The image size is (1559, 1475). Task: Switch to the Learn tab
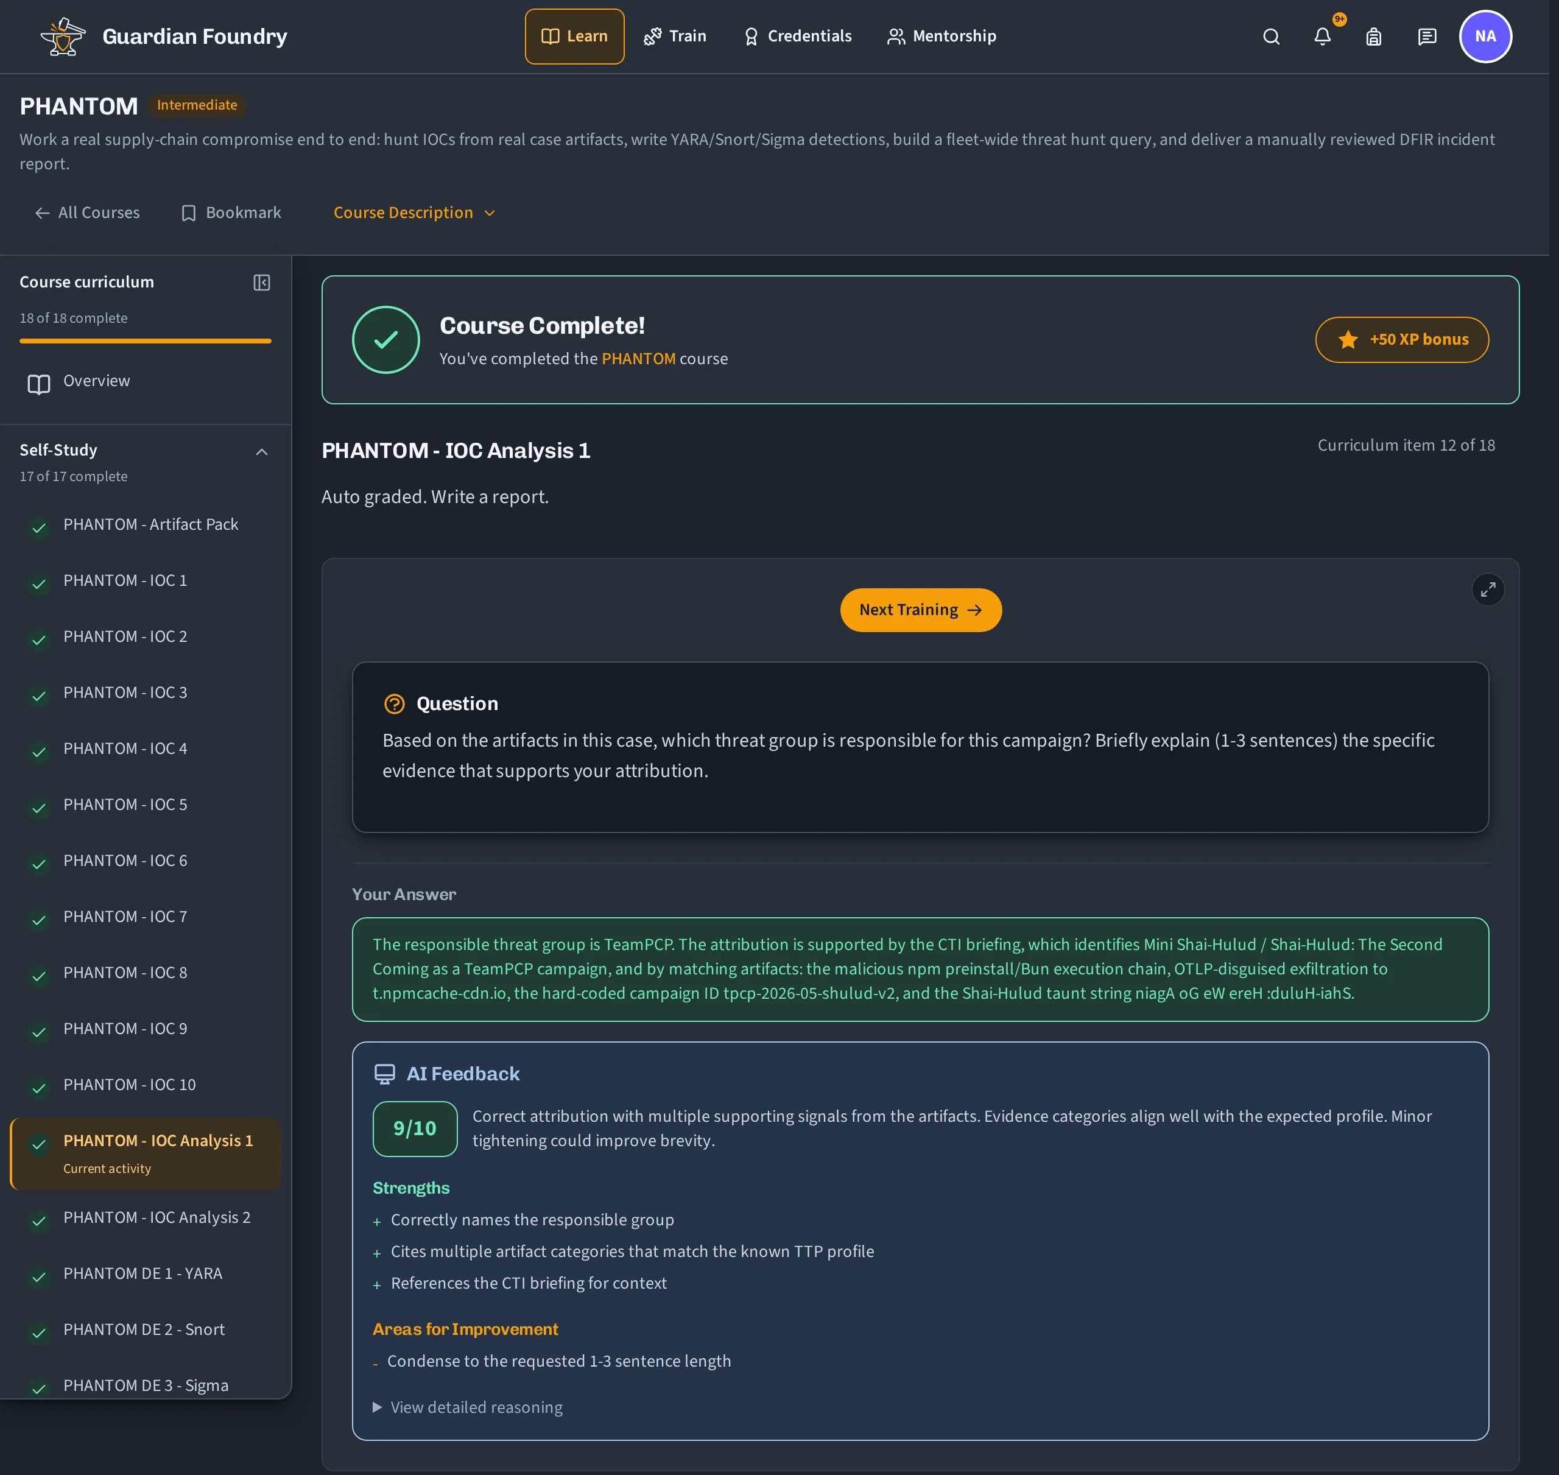(x=575, y=36)
